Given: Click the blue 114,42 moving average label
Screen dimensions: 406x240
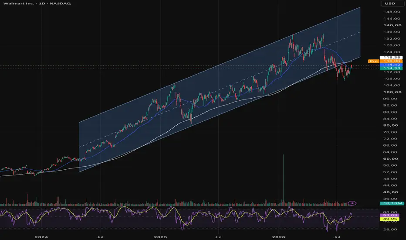Looking at the screenshot, I should coord(391,65).
